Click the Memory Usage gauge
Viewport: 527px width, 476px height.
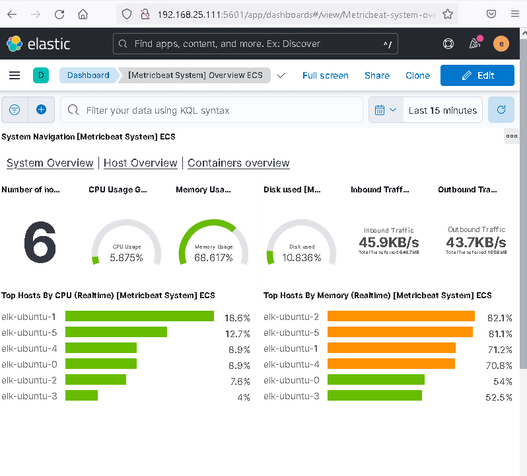[213, 242]
